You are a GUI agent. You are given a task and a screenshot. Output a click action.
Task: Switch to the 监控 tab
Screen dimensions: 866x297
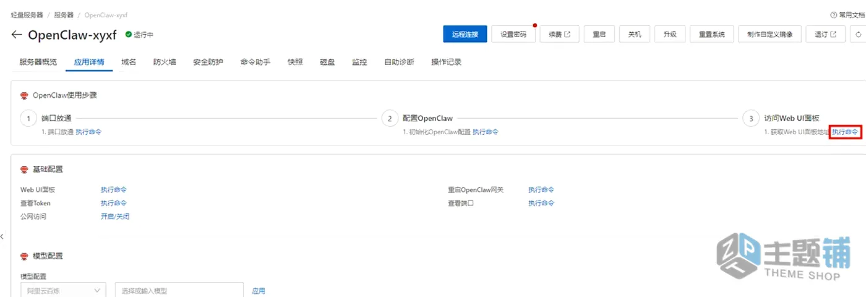359,62
